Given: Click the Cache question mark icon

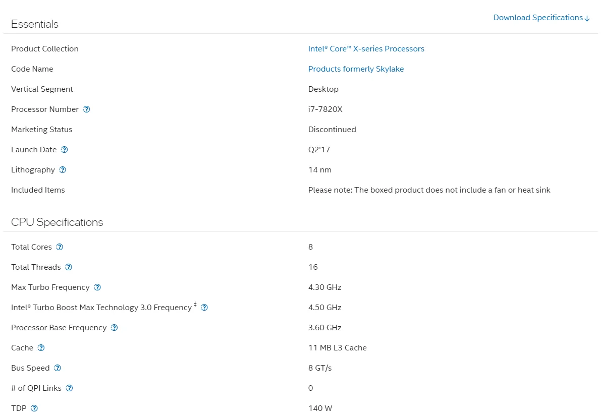Looking at the screenshot, I should (41, 348).
